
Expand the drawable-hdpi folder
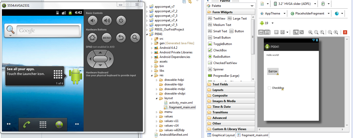click(156, 80)
